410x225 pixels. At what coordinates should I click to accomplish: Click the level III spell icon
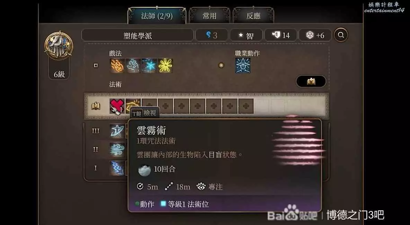(x=117, y=131)
